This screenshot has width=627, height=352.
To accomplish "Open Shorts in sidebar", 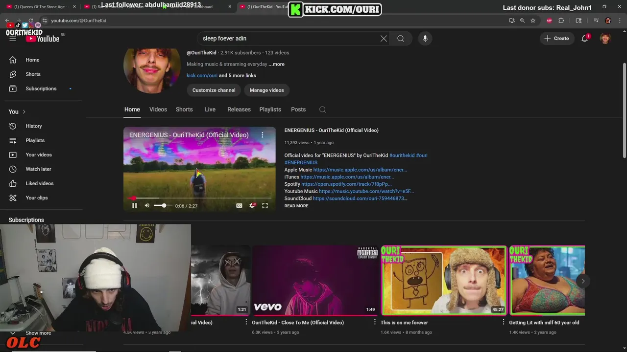I will coord(33,74).
